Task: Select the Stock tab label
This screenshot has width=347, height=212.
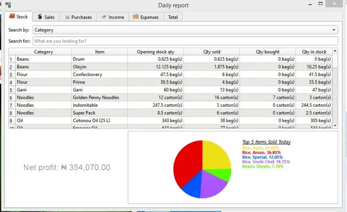Action: [22, 17]
